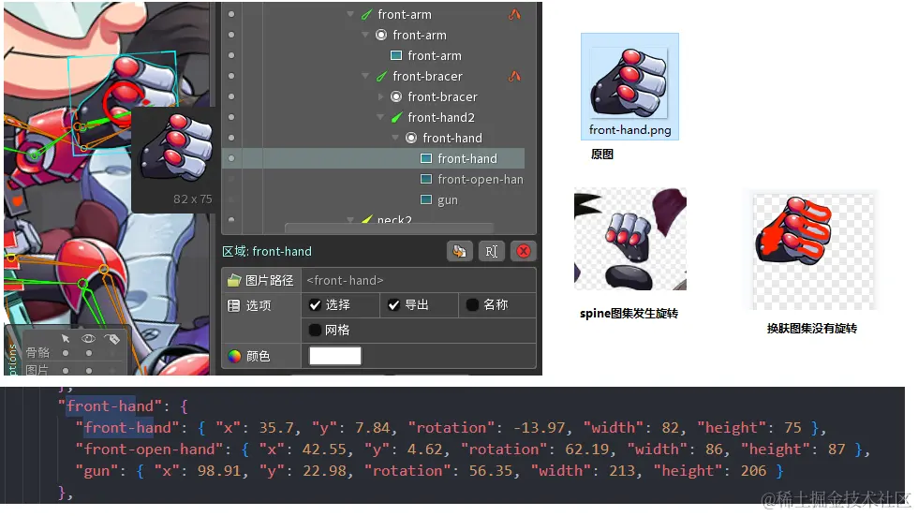The image size is (918, 516).
Task: Click the duplicate attachment button
Action: click(x=460, y=252)
